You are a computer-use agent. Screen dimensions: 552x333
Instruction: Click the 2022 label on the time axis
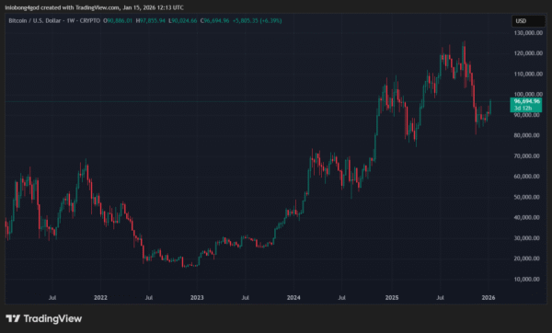[100, 298]
